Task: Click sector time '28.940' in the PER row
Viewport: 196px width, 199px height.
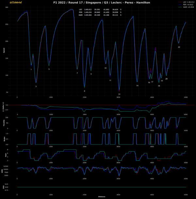Action: coord(97,12)
